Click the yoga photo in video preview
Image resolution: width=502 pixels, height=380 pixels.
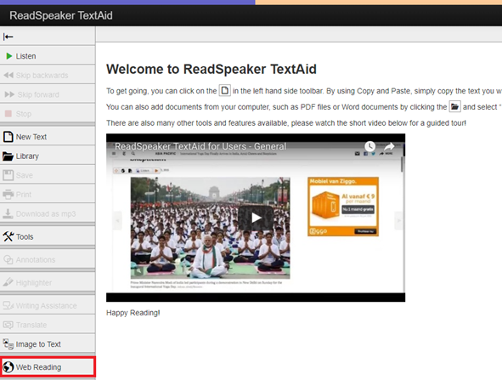[x=210, y=228]
